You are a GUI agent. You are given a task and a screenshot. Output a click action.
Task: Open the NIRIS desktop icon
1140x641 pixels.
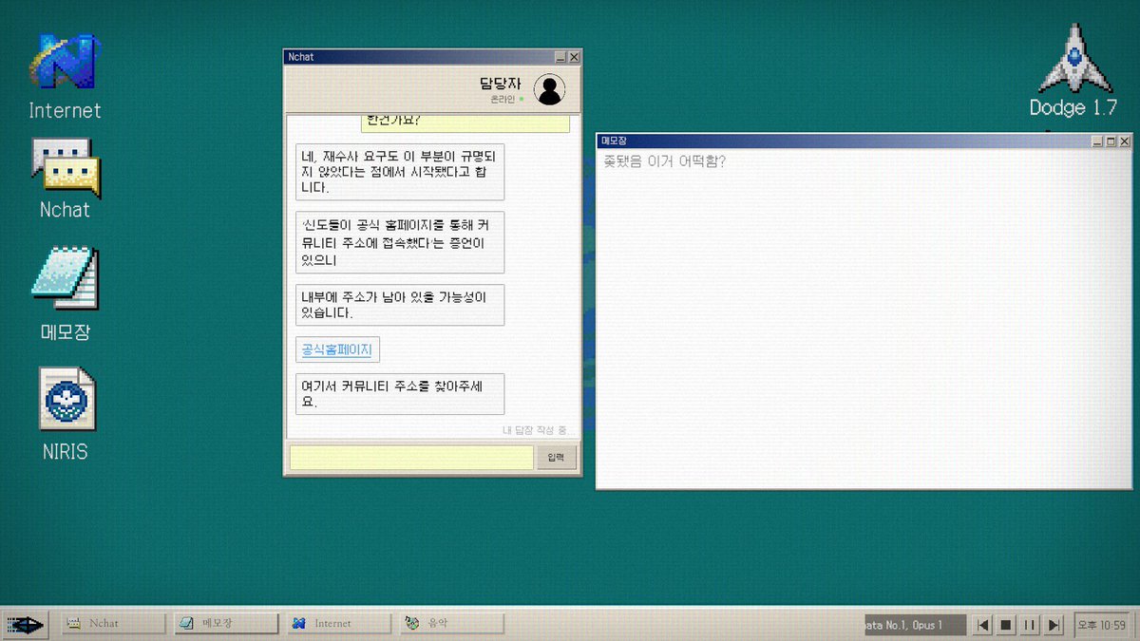tap(65, 412)
